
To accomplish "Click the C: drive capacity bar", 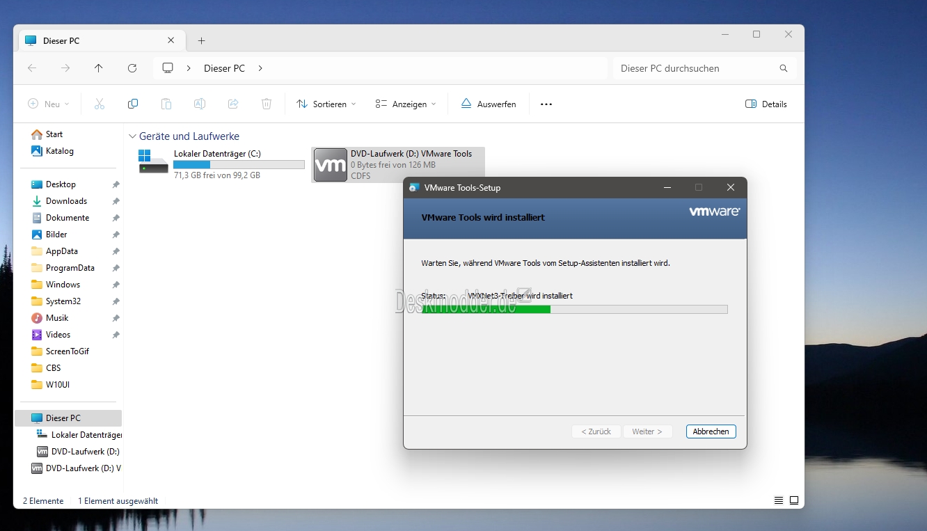I will tap(239, 165).
